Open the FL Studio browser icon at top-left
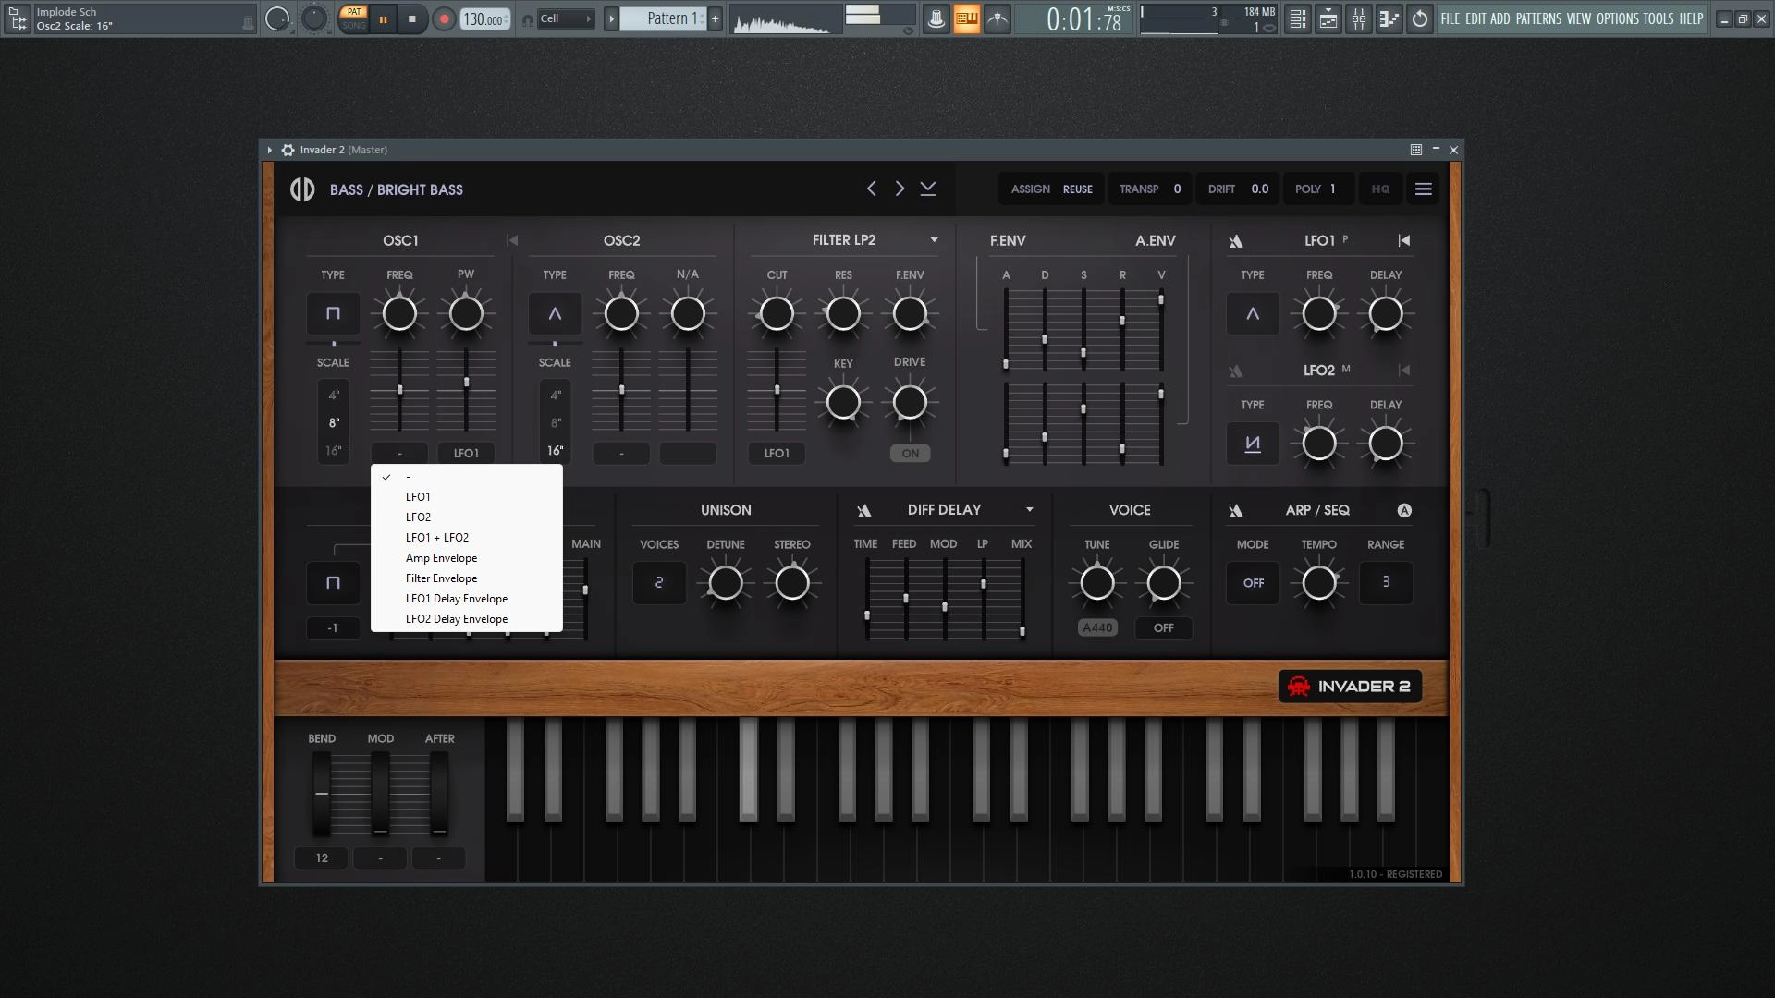 point(18,18)
